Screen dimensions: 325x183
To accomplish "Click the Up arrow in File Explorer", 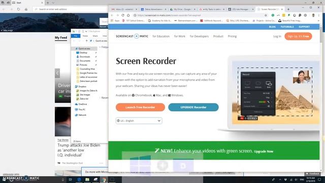I will 87,41.
